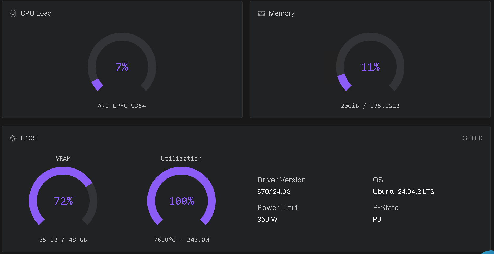Click the fan icon beside L40S
494x254 pixels.
click(x=13, y=138)
